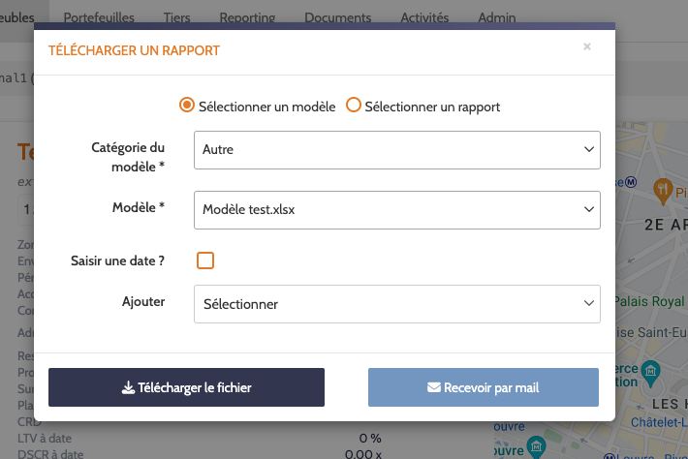The image size is (688, 459).
Task: Choose the Sélectionner un rapport radio option
Action: [x=354, y=106]
